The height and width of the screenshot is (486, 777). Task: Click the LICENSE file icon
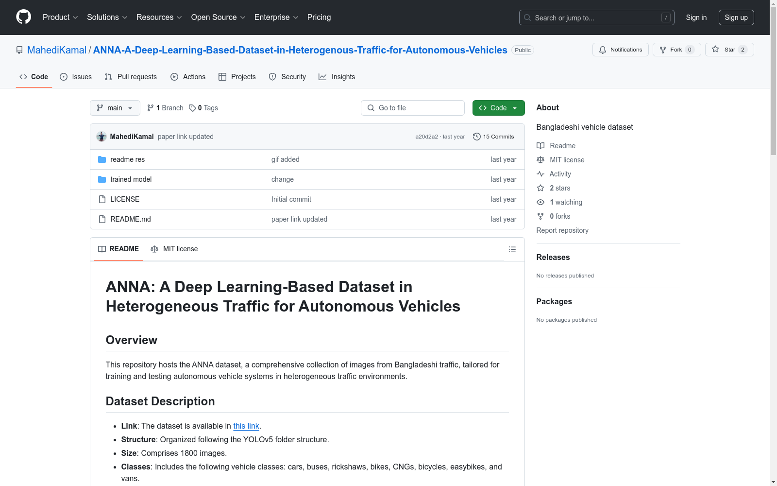tap(102, 199)
